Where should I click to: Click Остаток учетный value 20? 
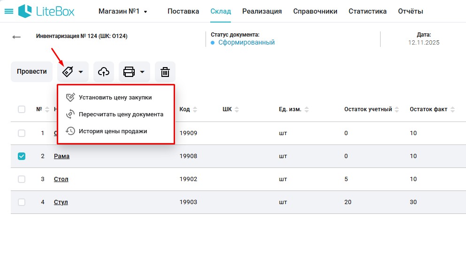pyautogui.click(x=348, y=202)
